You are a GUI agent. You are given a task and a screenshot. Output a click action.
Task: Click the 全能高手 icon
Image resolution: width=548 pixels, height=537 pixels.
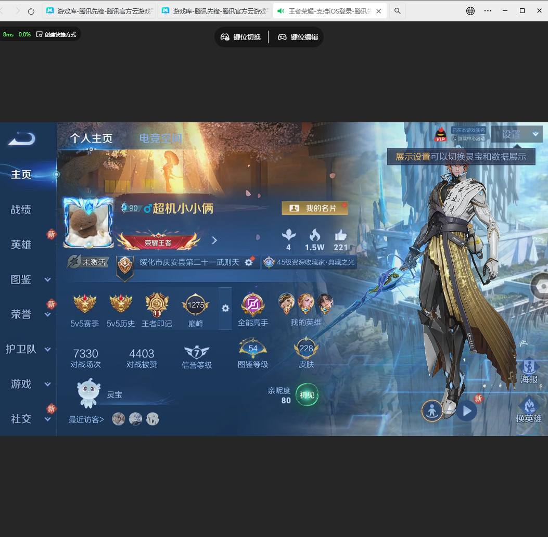click(x=253, y=304)
